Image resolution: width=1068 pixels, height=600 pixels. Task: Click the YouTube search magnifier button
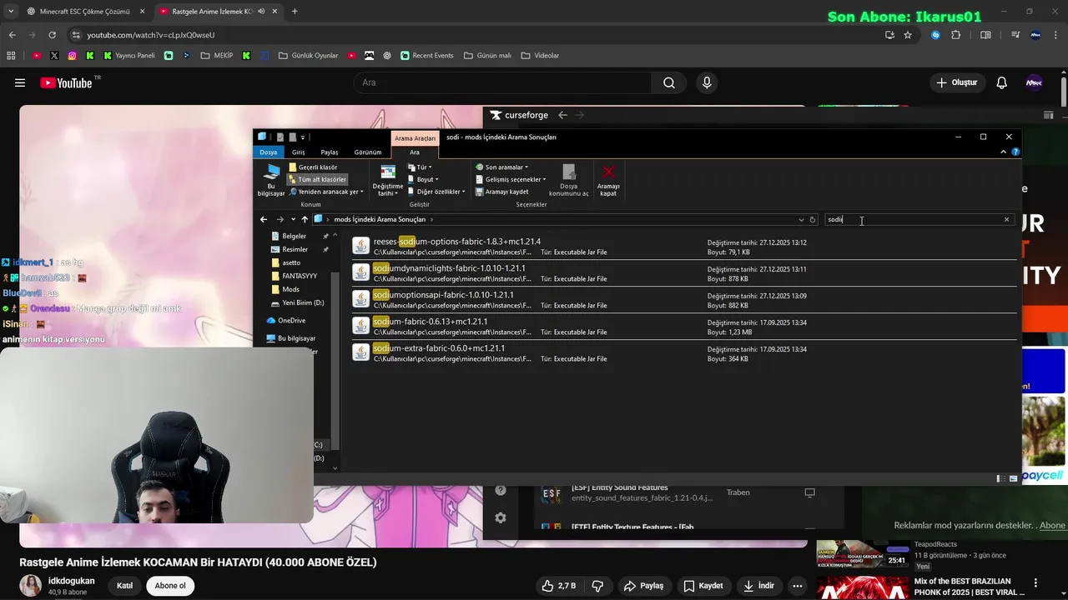click(669, 82)
